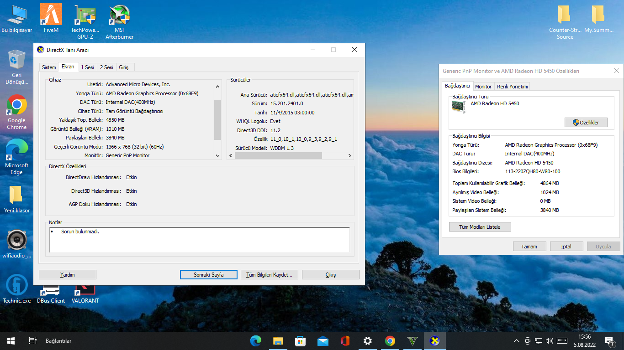Open the FiveM desktop shortcut

51,15
